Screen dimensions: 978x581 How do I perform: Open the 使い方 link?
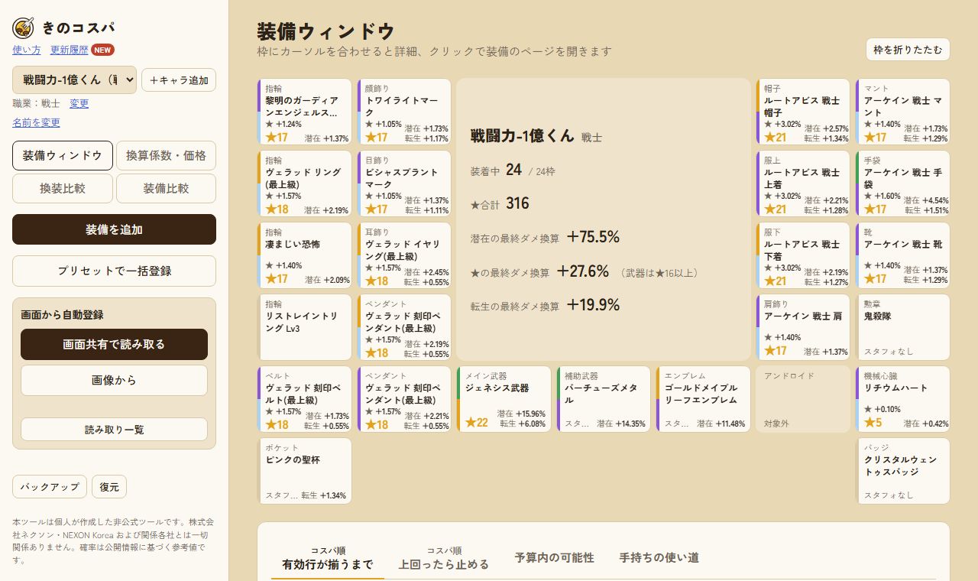click(27, 50)
